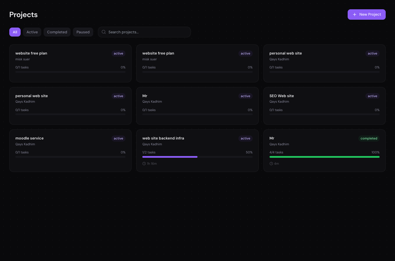Open the website free plan project by misk suer
The image size is (395, 261).
pyautogui.click(x=70, y=63)
